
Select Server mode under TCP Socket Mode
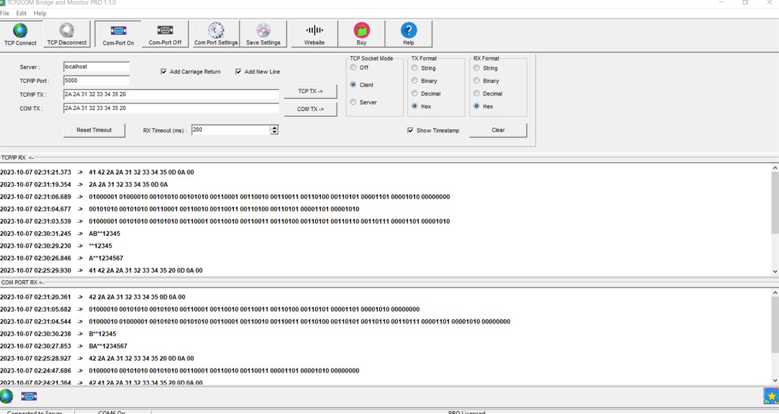[x=353, y=102]
